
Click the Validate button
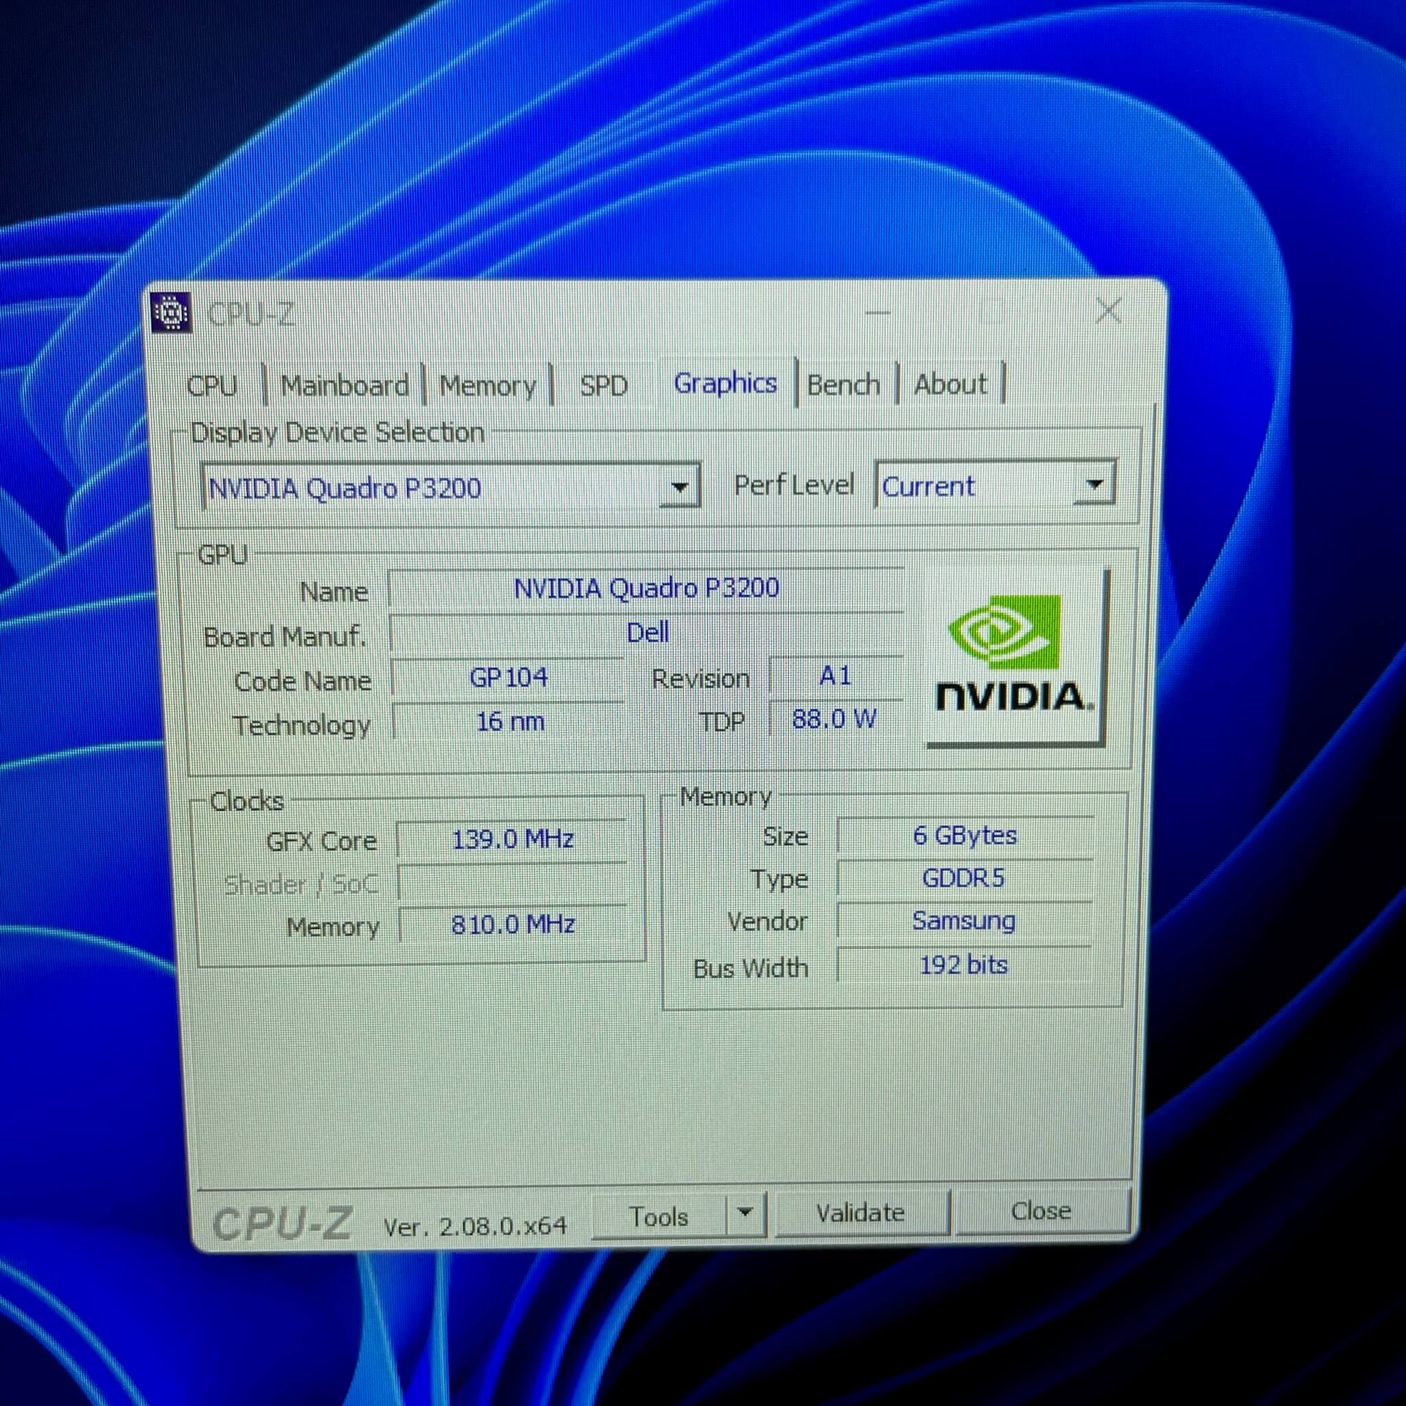click(862, 1213)
